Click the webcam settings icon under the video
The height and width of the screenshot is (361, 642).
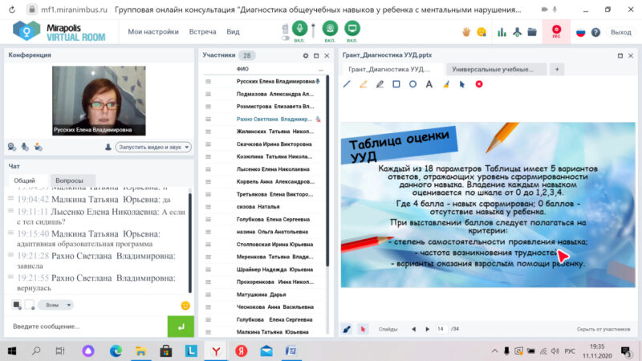point(12,147)
